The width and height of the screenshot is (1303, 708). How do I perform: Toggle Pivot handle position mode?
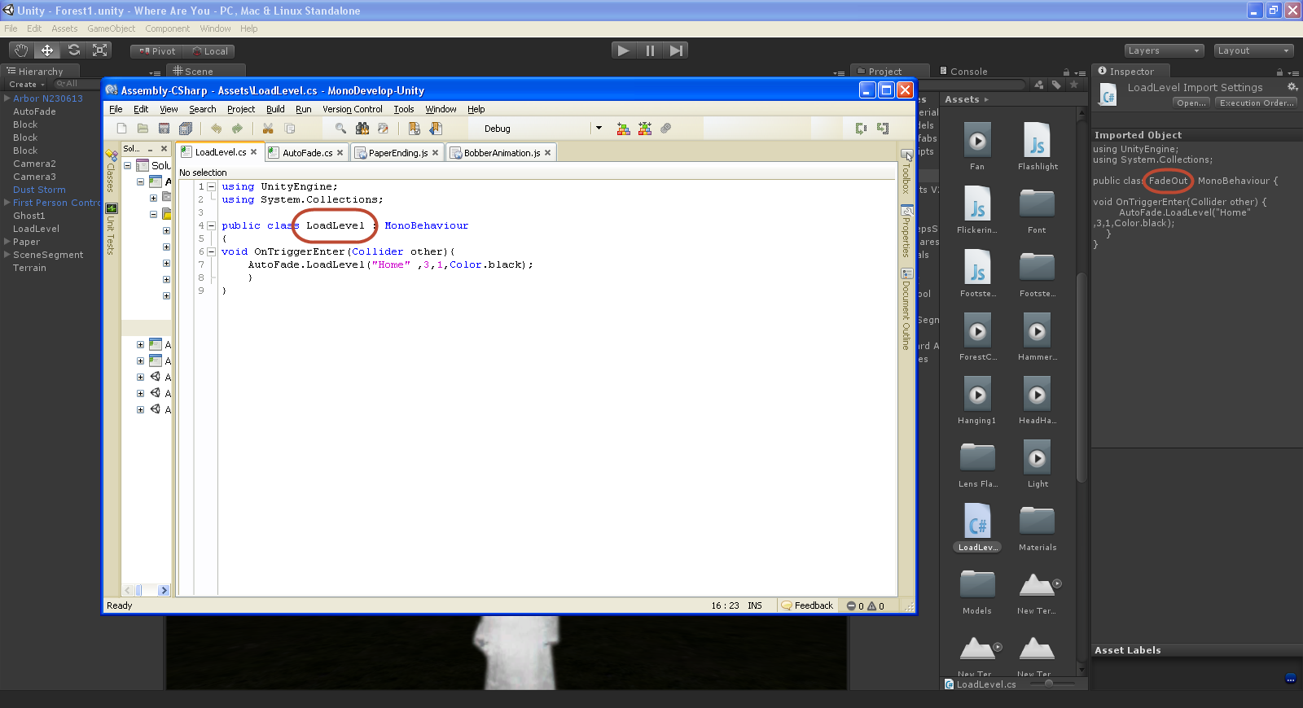pos(156,51)
